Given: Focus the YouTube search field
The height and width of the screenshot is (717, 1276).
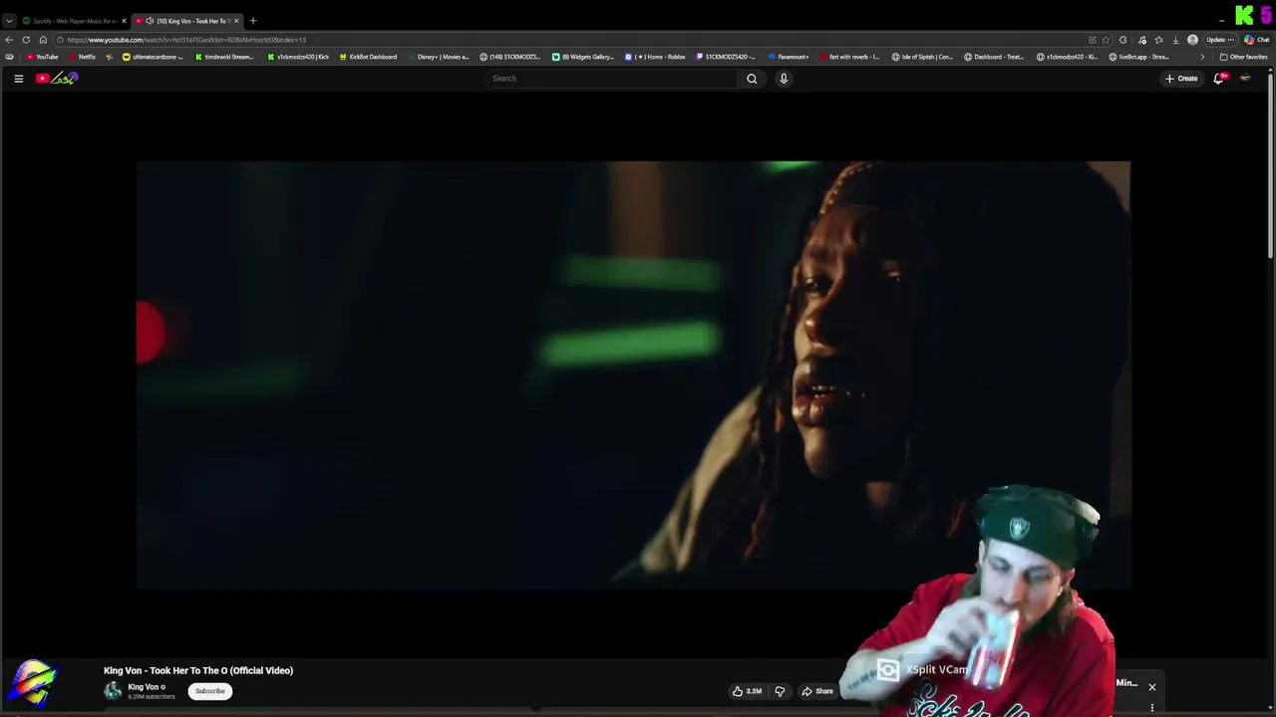Looking at the screenshot, I should [x=611, y=79].
